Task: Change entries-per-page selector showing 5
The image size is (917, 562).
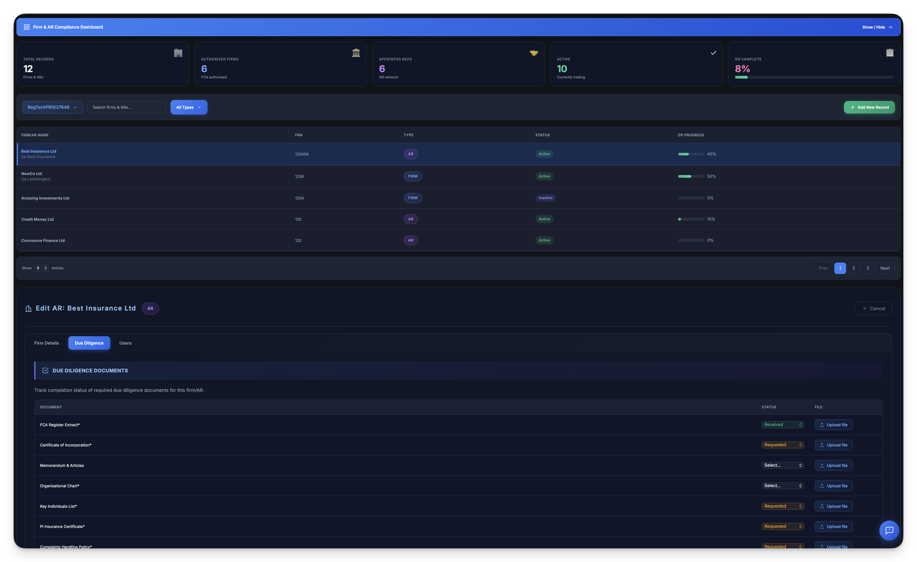Action: click(x=41, y=268)
